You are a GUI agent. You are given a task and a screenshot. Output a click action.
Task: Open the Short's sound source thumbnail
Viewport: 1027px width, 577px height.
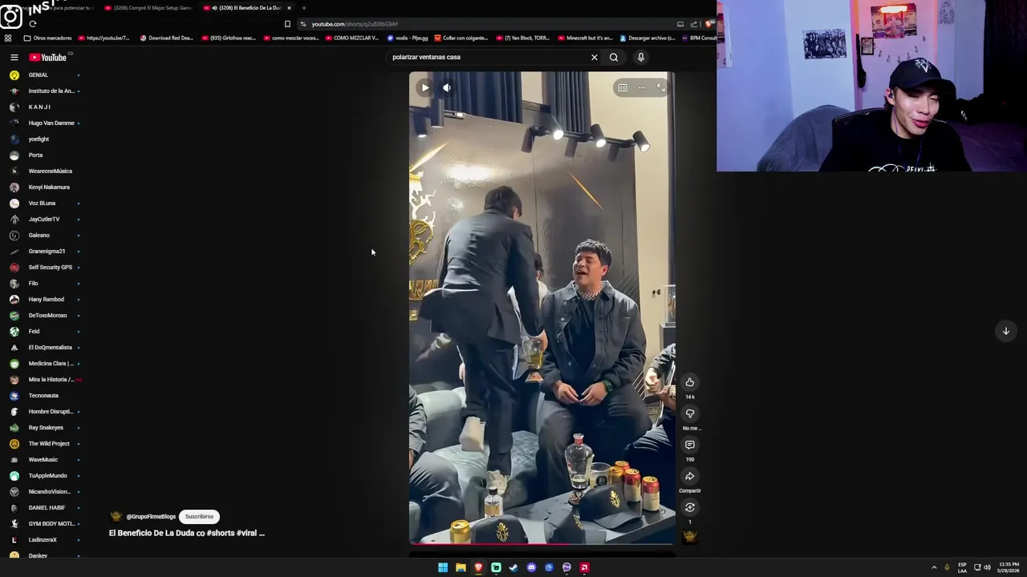(689, 536)
